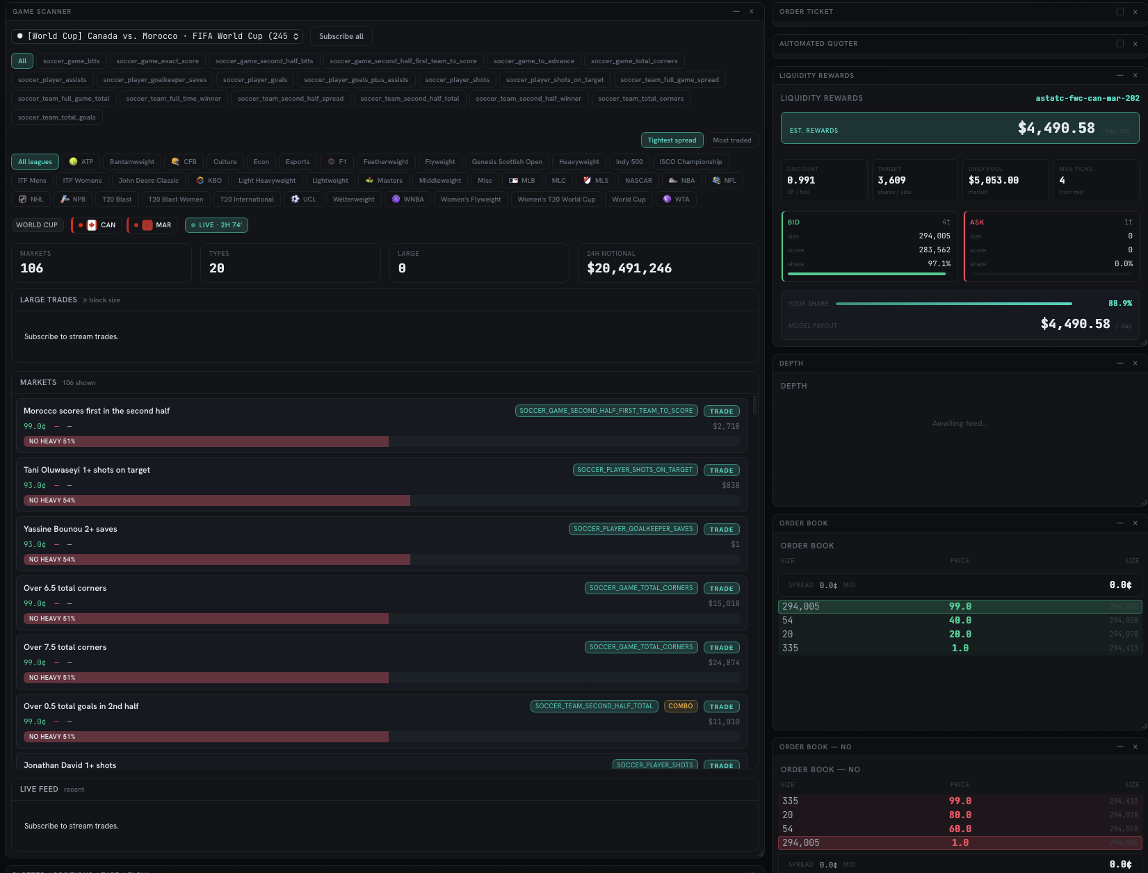
Task: Click the Target 3,609 shares value
Action: pyautogui.click(x=891, y=181)
